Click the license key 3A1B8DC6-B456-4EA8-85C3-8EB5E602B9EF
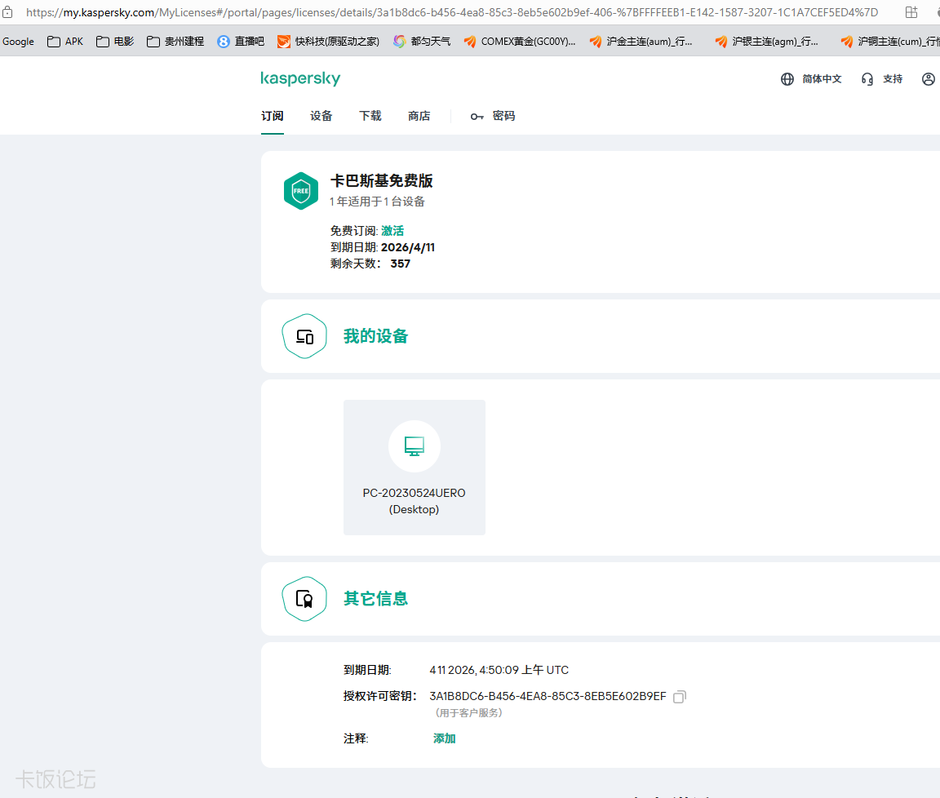The width and height of the screenshot is (940, 798). pos(548,697)
